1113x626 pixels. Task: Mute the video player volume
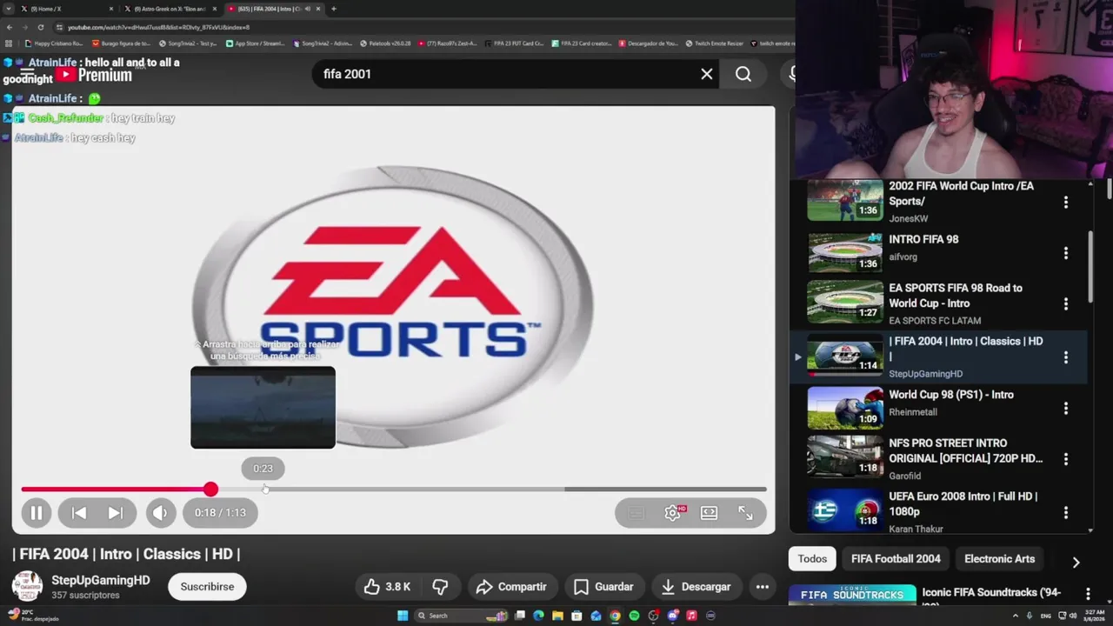160,513
